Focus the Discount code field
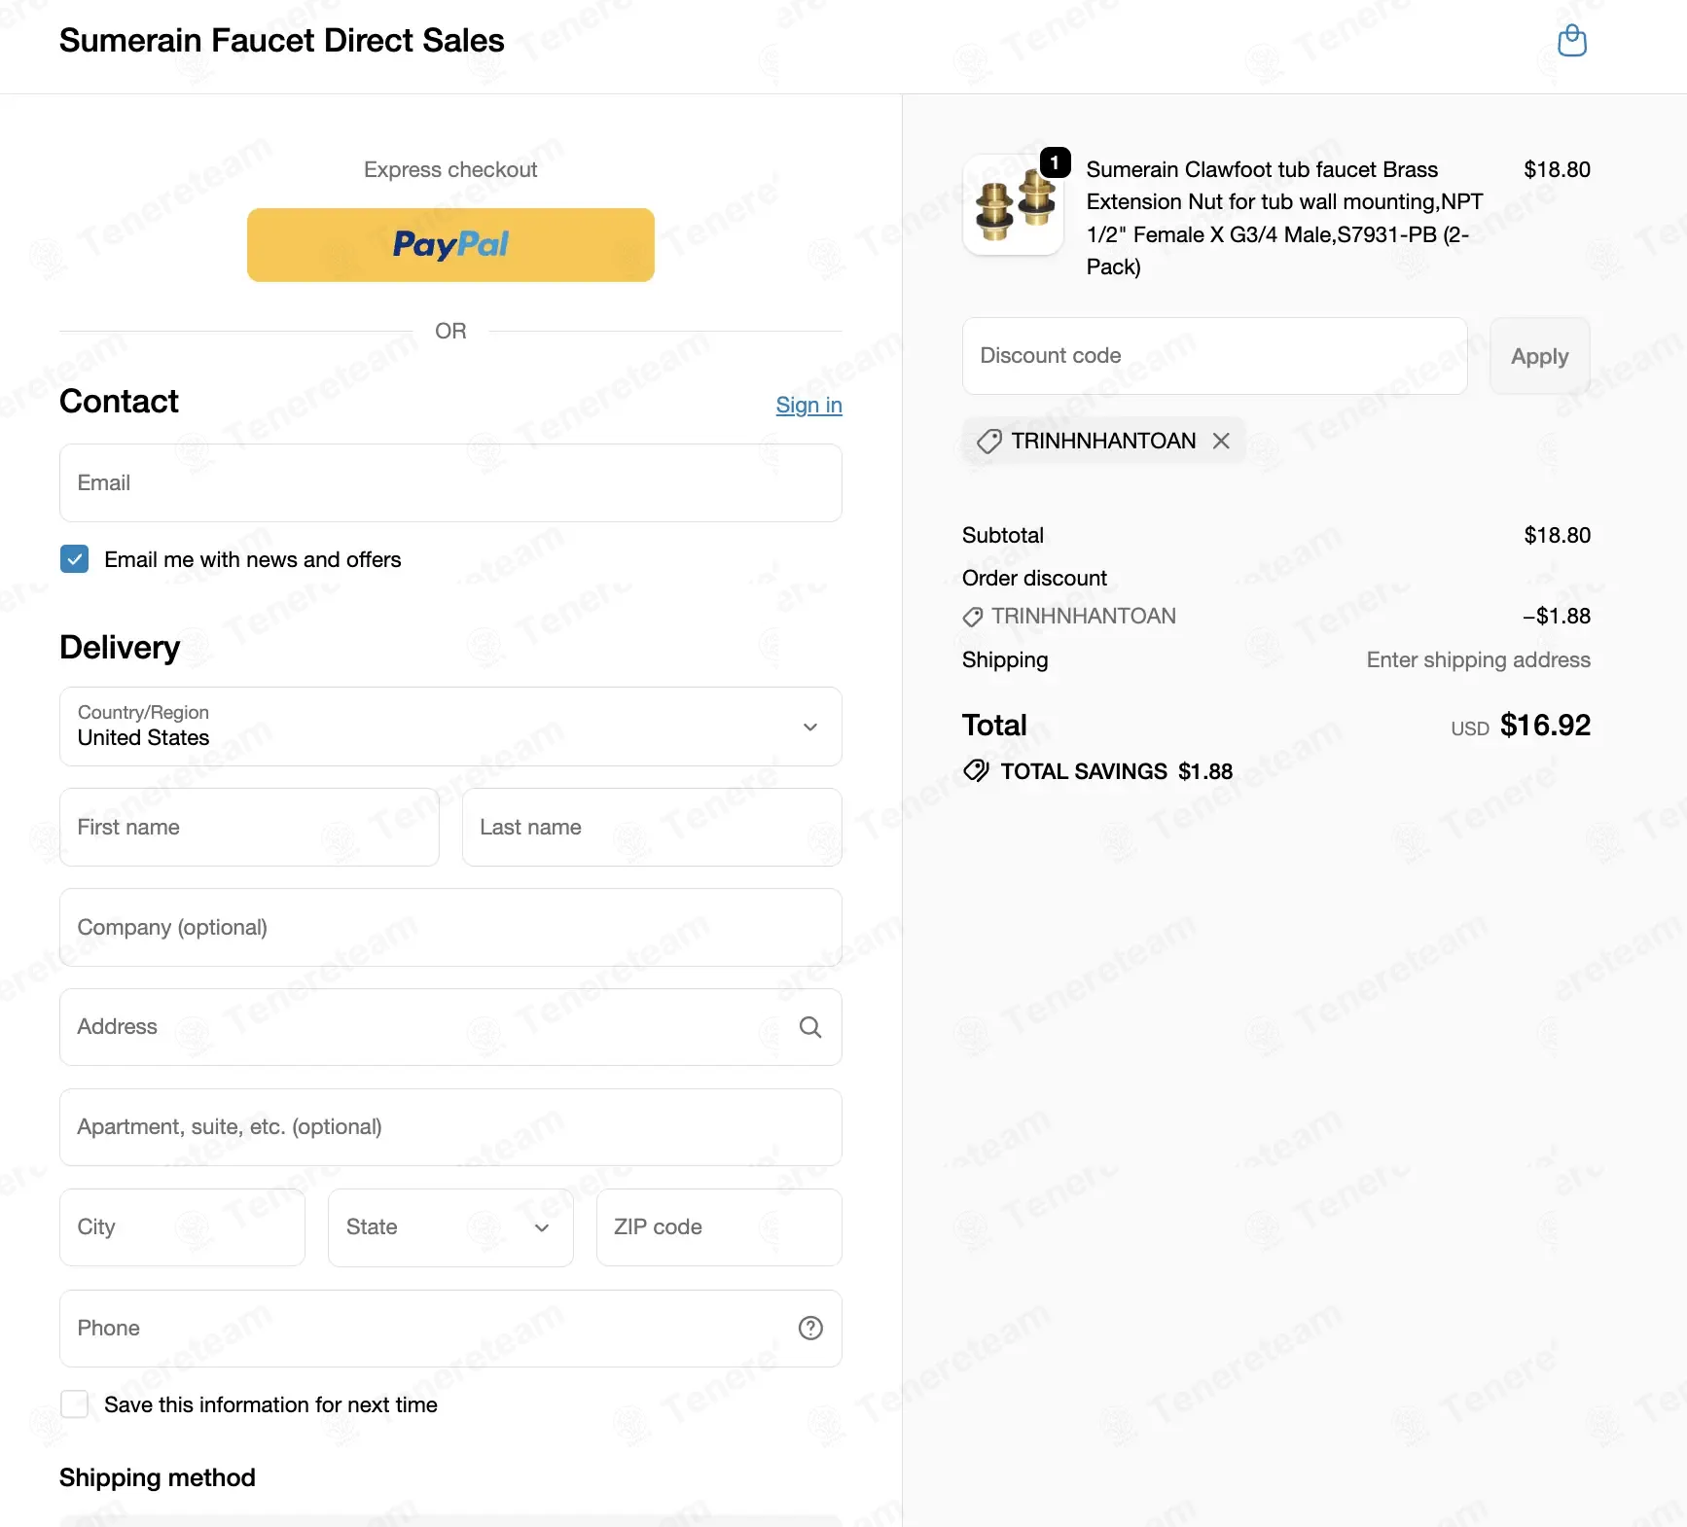 (1214, 356)
